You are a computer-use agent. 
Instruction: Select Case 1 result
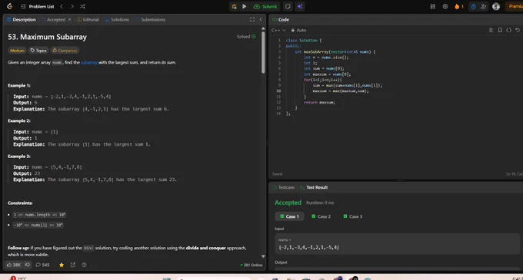click(289, 216)
